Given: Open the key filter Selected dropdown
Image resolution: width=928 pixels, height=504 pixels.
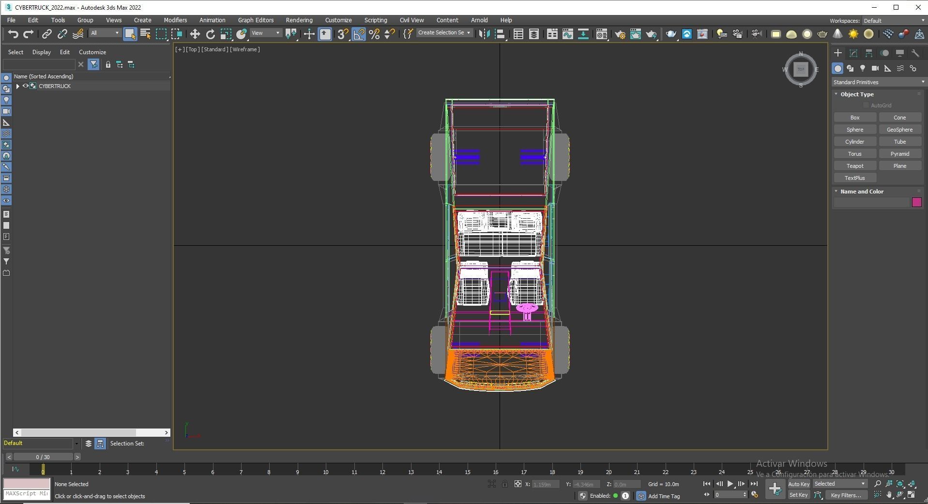Looking at the screenshot, I should click(x=839, y=484).
